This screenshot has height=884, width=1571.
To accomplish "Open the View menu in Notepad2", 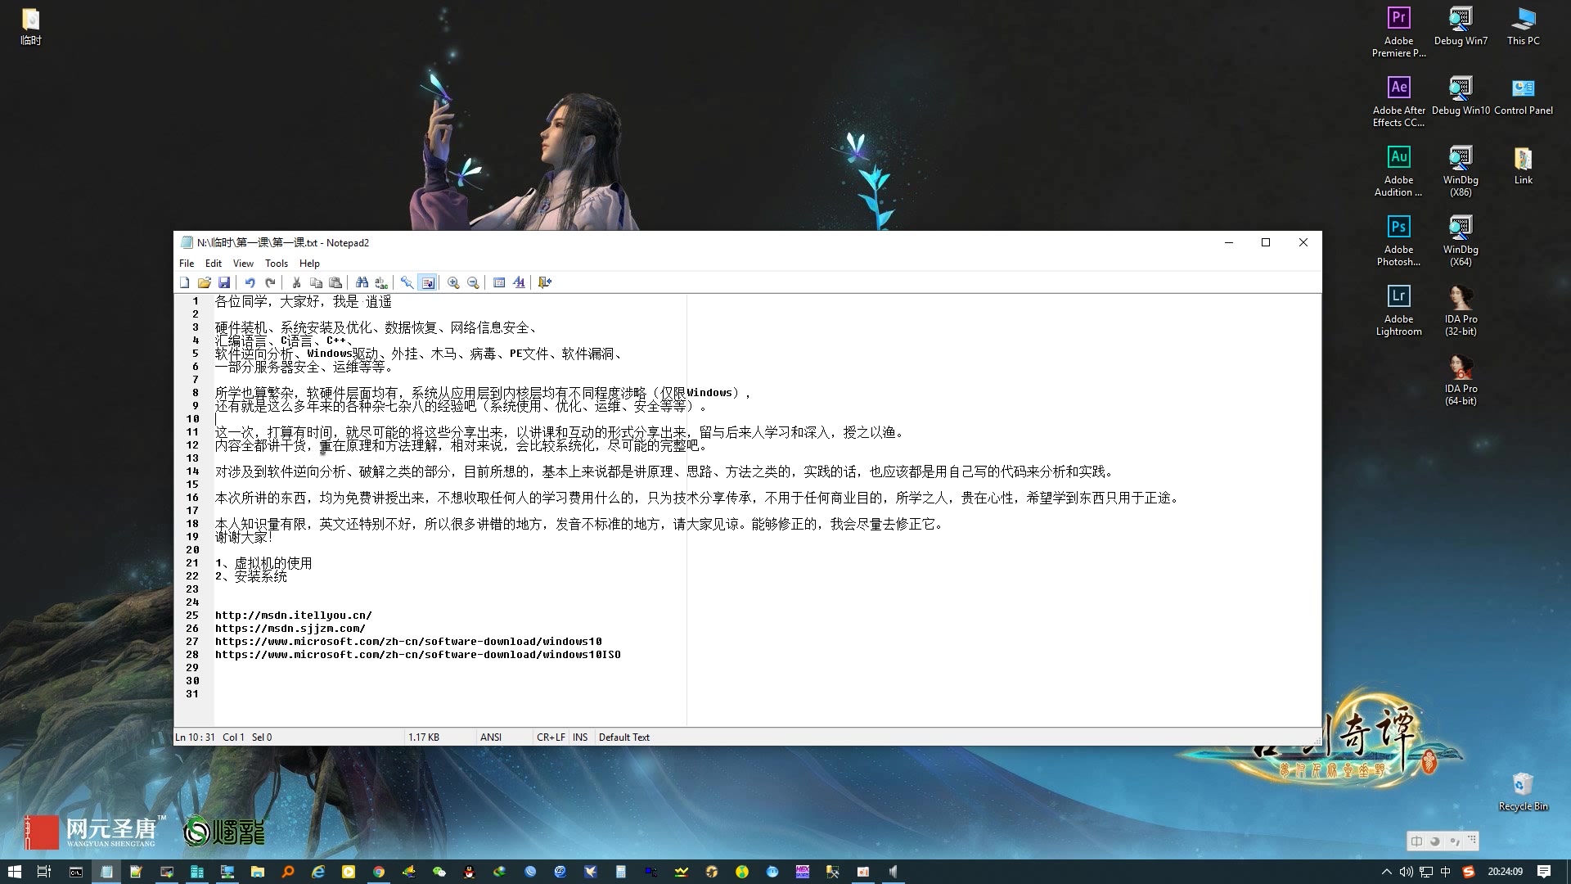I will point(243,263).
